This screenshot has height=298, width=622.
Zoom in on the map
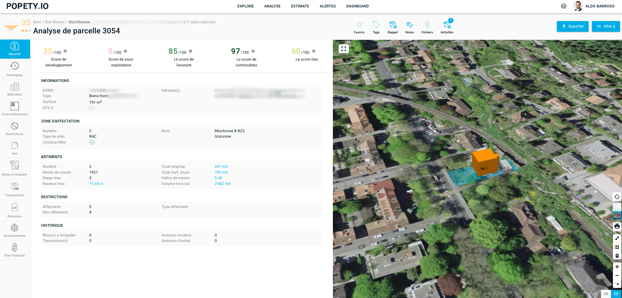617,267
